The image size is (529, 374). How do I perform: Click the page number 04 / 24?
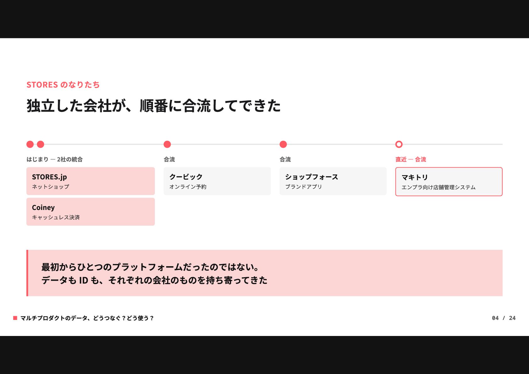(x=504, y=318)
